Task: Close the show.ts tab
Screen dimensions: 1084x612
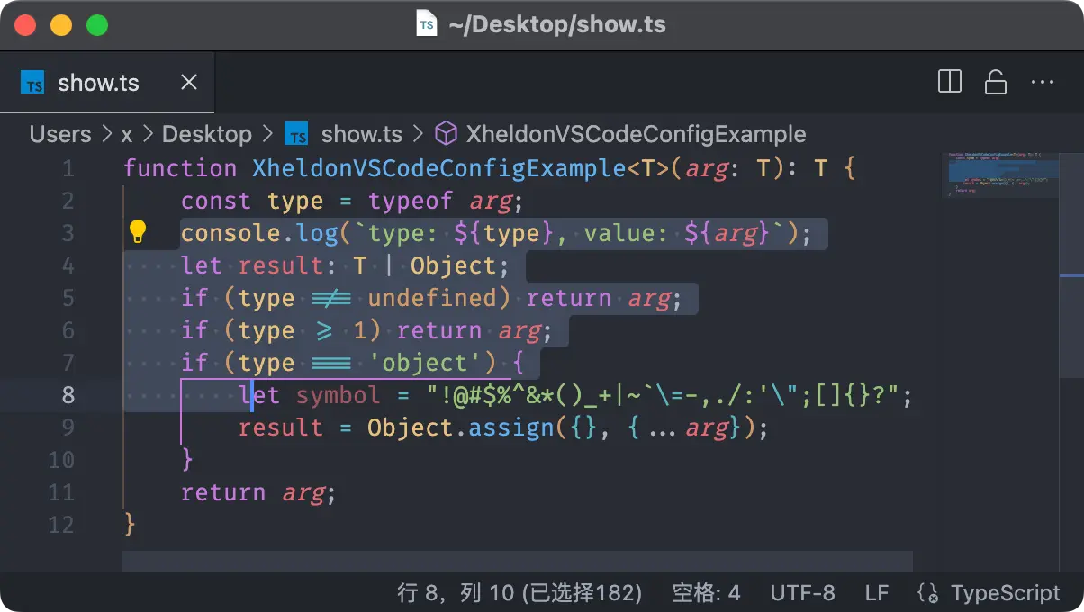Action: 189,83
